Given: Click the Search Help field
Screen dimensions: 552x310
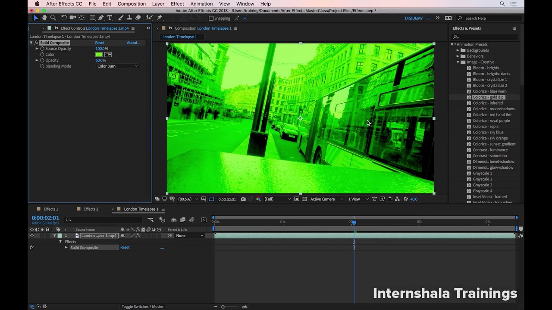Looking at the screenshot, I should pyautogui.click(x=489, y=18).
